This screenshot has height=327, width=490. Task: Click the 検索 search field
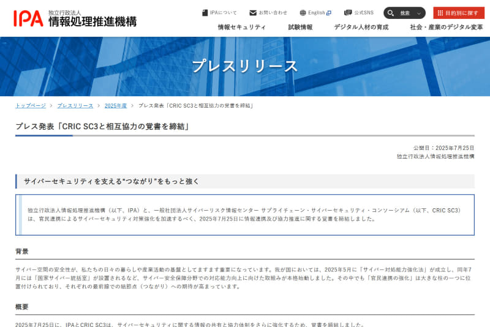coord(404,13)
